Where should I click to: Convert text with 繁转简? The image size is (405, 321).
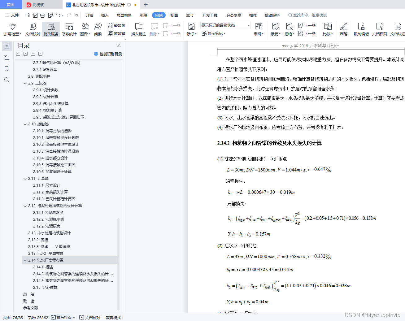(x=116, y=26)
